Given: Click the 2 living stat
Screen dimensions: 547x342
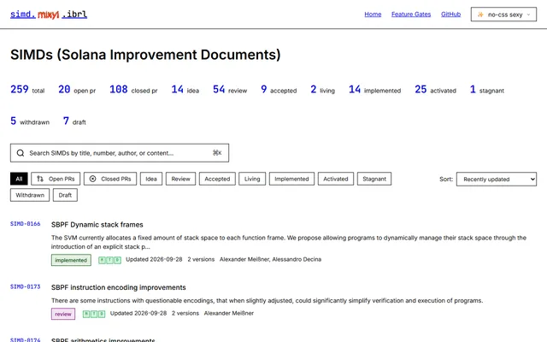Looking at the screenshot, I should [x=323, y=90].
